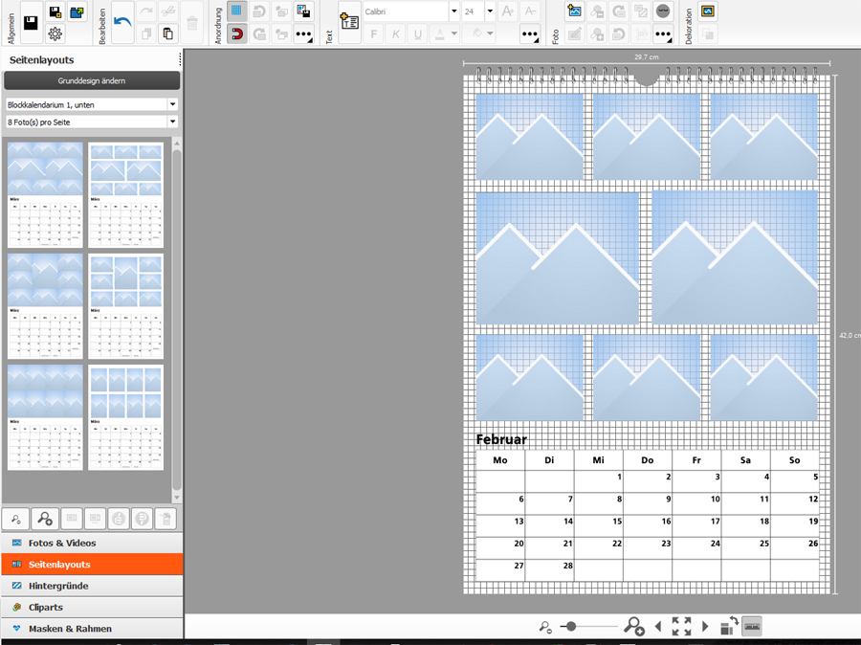Click the layout list scroll down arrow
Image resolution: width=861 pixels, height=645 pixels.
[x=177, y=498]
